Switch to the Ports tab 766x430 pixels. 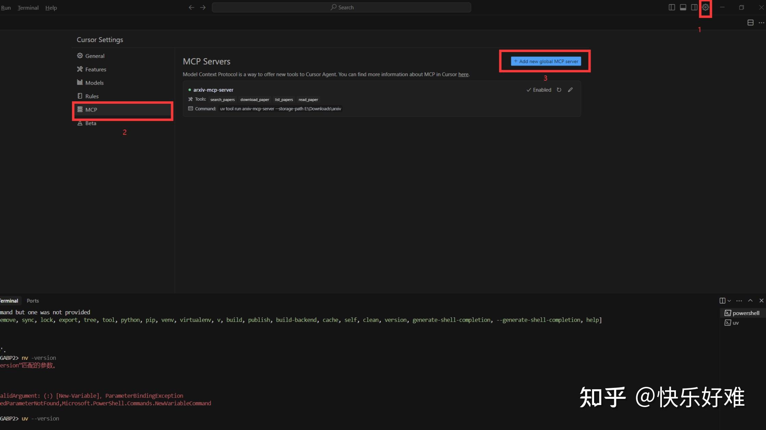[x=33, y=301]
